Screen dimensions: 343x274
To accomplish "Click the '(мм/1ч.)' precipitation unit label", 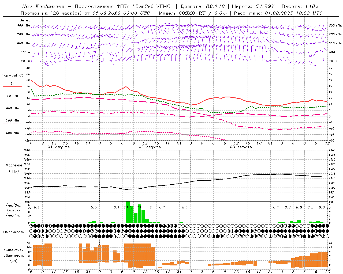I will click(x=14, y=215).
